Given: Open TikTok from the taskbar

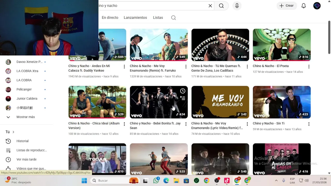Looking at the screenshot, I should tap(227, 181).
